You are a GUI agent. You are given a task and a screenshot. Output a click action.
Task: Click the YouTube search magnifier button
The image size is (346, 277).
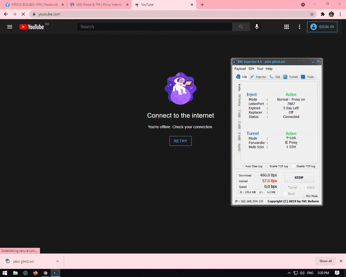(x=241, y=27)
